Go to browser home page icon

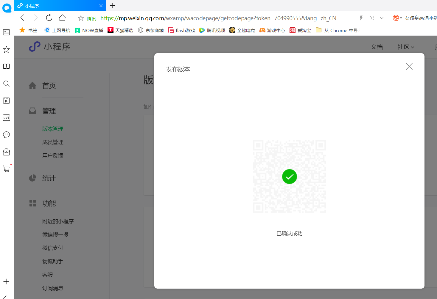click(62, 18)
